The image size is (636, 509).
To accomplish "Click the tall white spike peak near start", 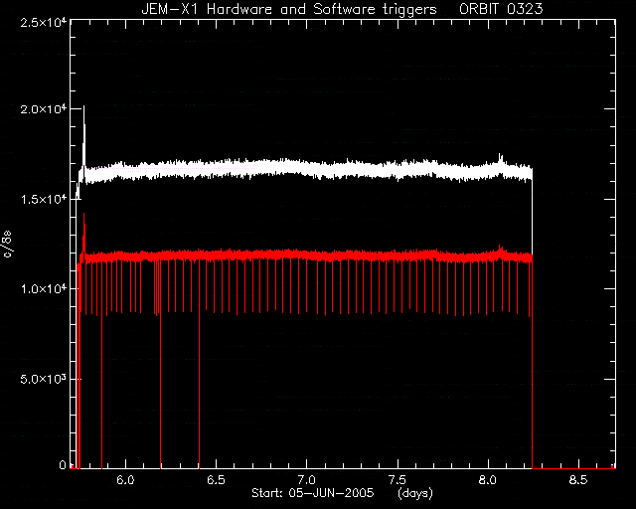I will [83, 107].
